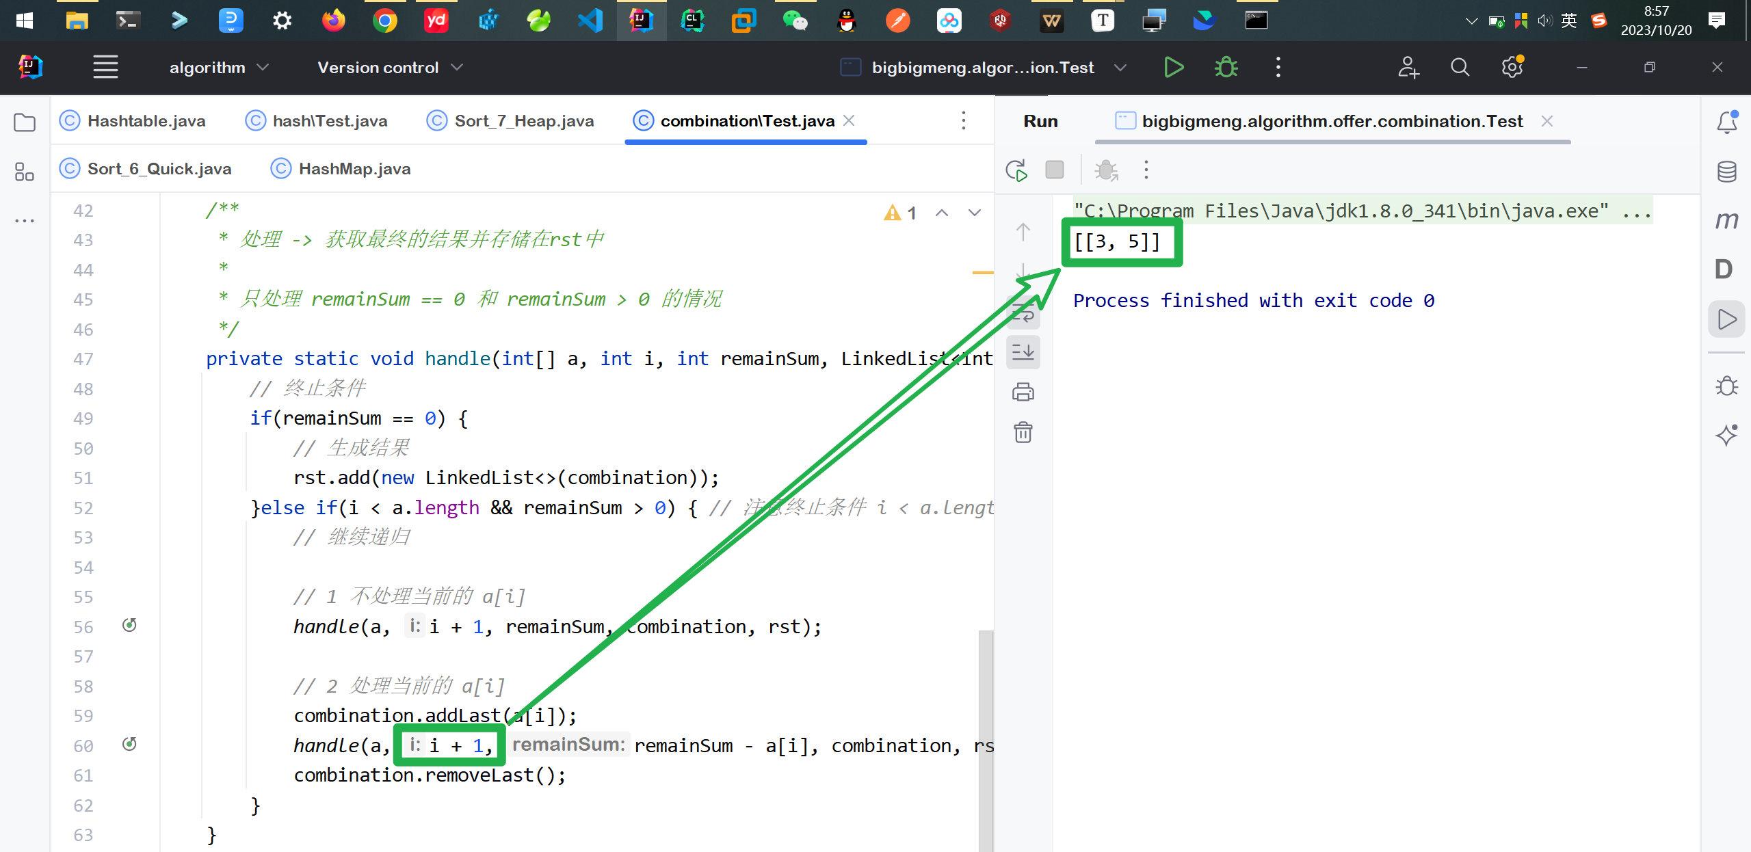Viewport: 1751px width, 852px height.
Task: Select the bigbigmeng.algorithm.offer.combination.Test run tab
Action: click(x=1319, y=121)
